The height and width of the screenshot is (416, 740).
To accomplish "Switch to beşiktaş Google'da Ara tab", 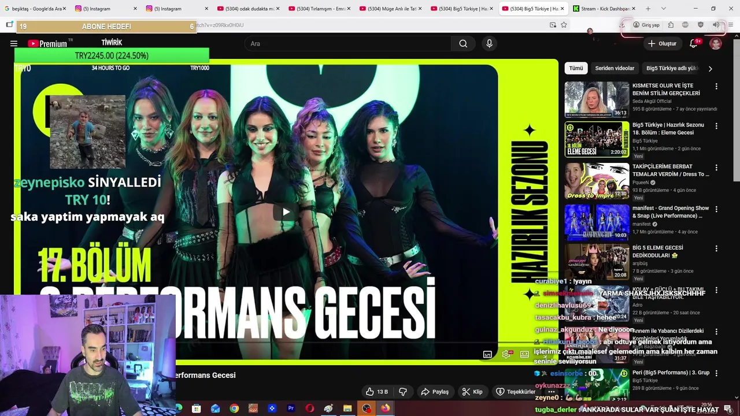I will [36, 9].
